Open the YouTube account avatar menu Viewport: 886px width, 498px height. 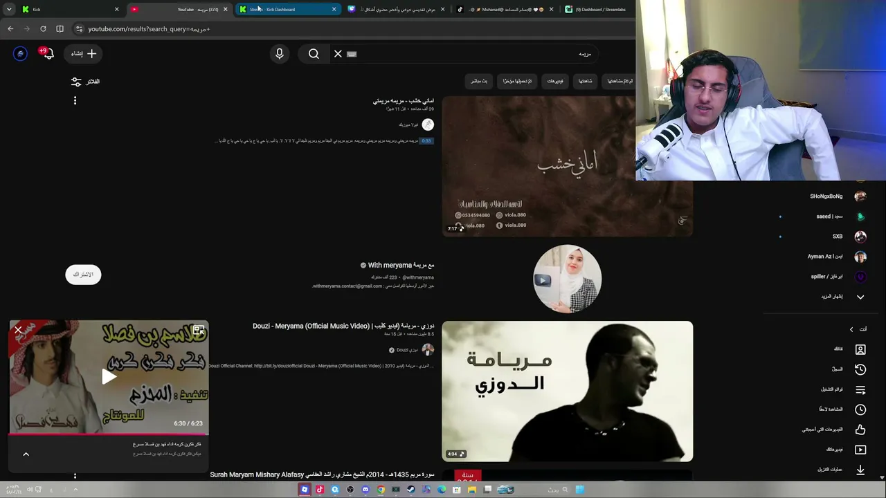20,53
